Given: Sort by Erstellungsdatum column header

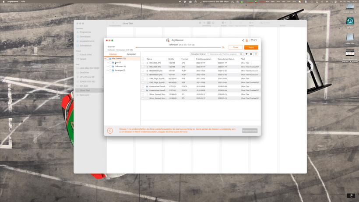Looking at the screenshot, I should tap(204, 59).
